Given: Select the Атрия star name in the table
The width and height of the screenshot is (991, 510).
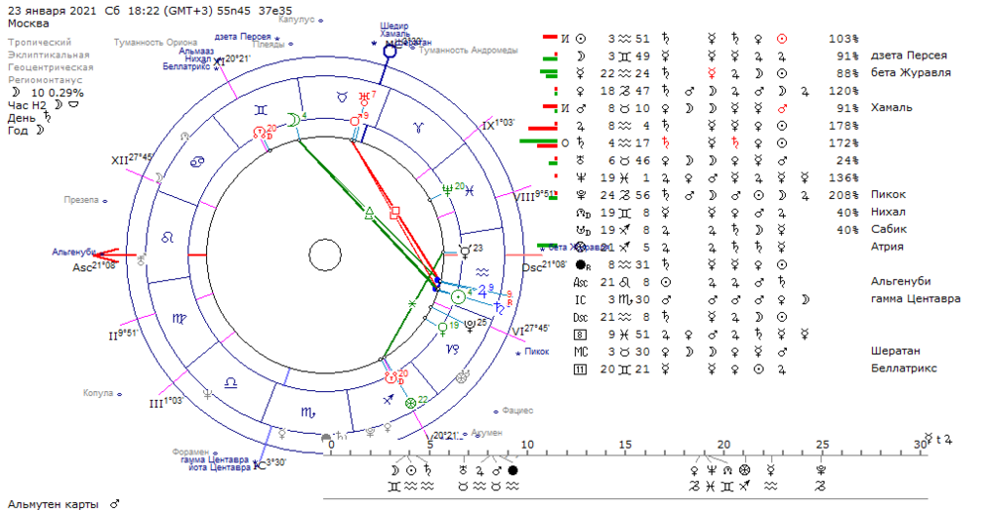Looking at the screenshot, I should coord(887,247).
